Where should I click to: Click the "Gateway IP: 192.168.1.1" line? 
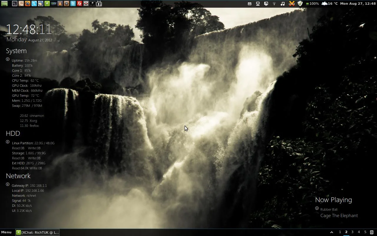[29, 186]
